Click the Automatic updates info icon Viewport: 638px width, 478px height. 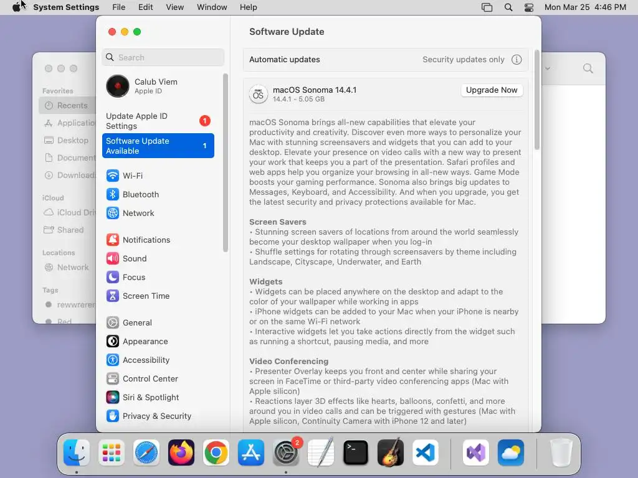(517, 60)
